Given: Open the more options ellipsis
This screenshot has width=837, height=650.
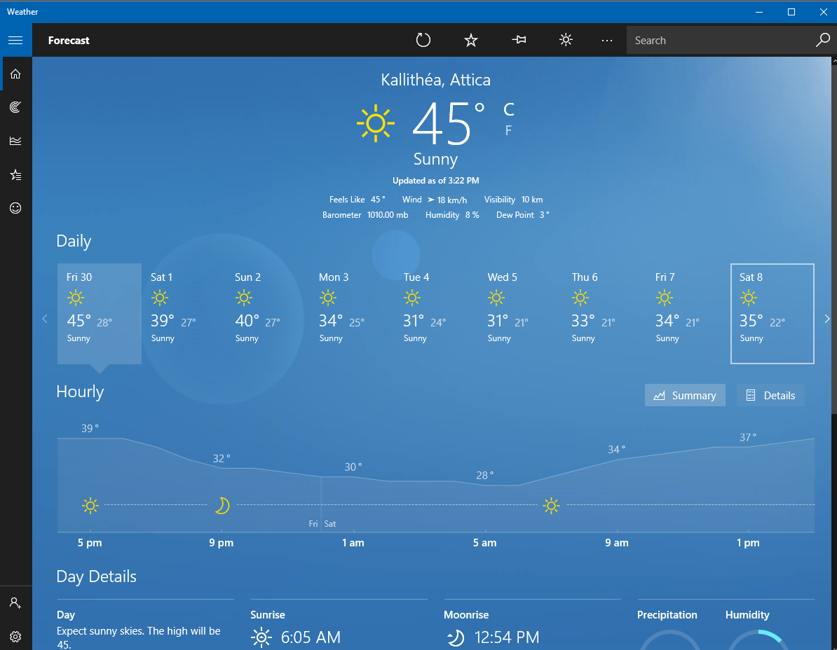Looking at the screenshot, I should pos(607,40).
